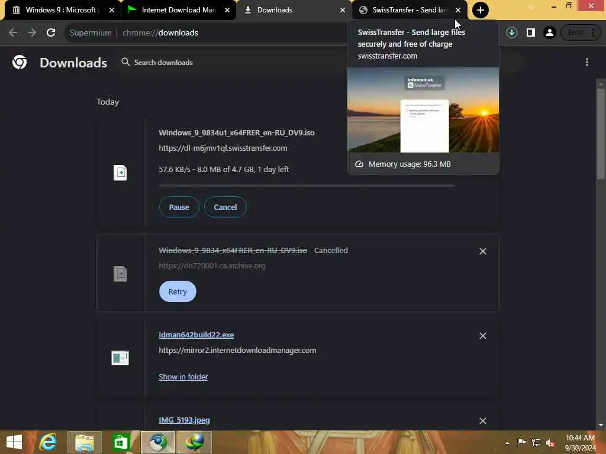The height and width of the screenshot is (454, 606).
Task: Reload the downloads page
Action: click(51, 33)
